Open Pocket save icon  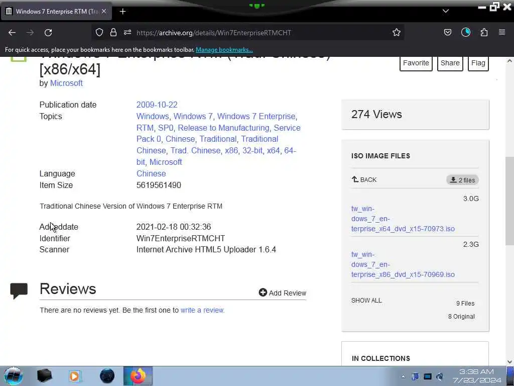coord(447,33)
